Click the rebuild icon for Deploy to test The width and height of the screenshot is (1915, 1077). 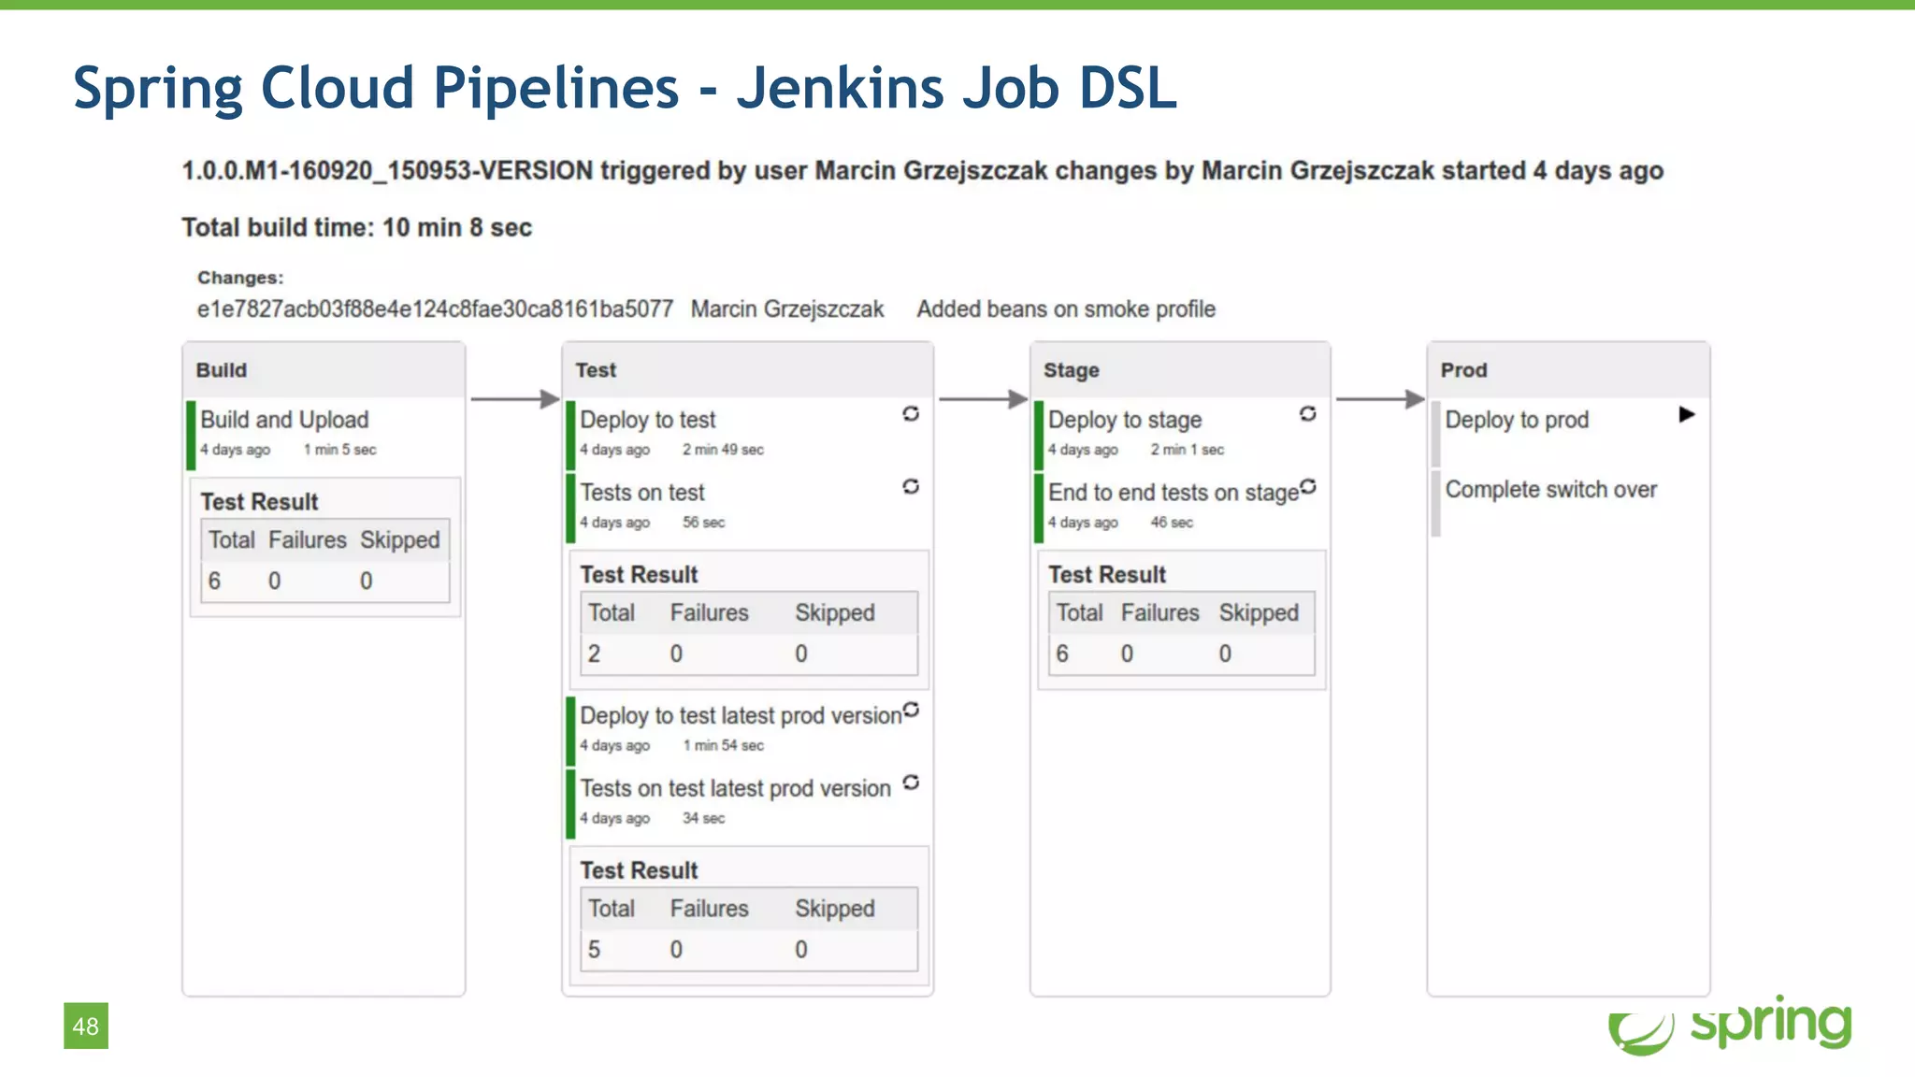911,413
